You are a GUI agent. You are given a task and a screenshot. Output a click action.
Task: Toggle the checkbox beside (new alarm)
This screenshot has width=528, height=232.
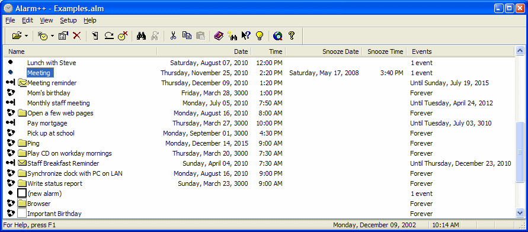pos(22,194)
